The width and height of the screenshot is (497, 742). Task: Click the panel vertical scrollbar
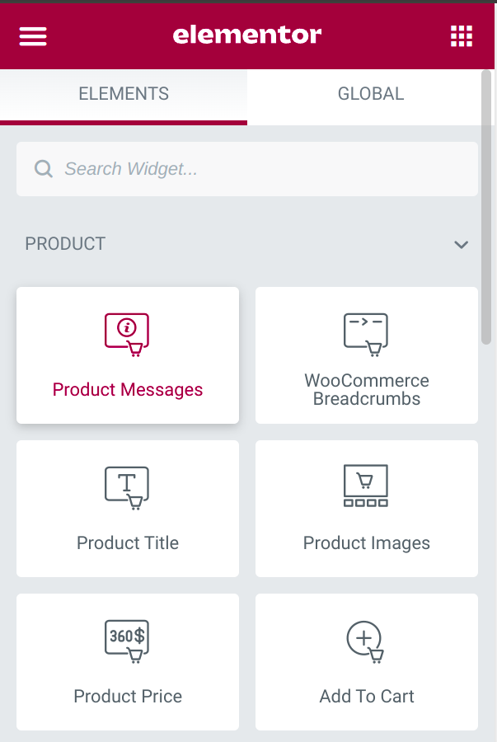[x=486, y=207]
